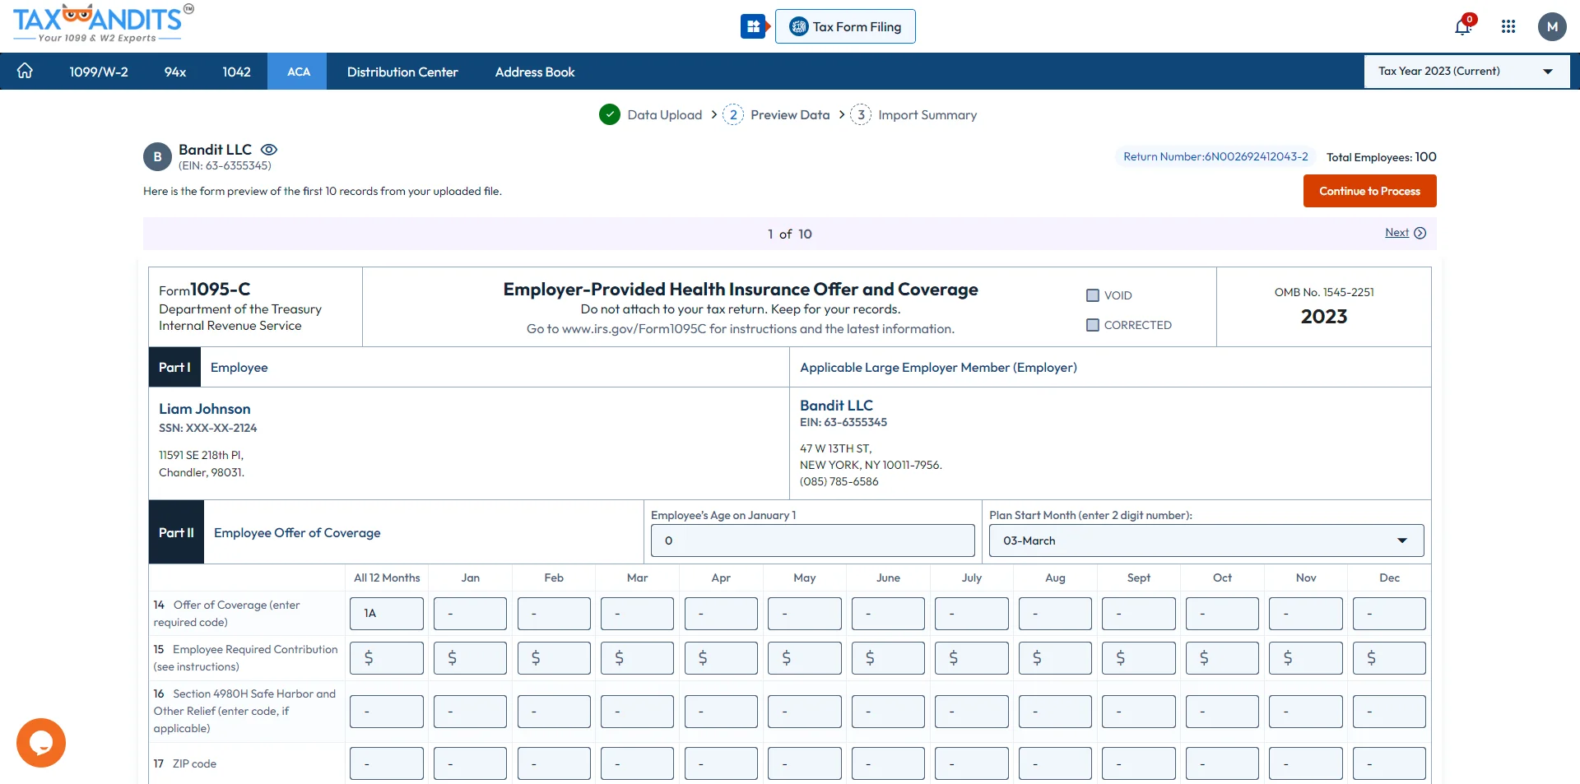Click the ZIP code Oct field

coord(1222,763)
